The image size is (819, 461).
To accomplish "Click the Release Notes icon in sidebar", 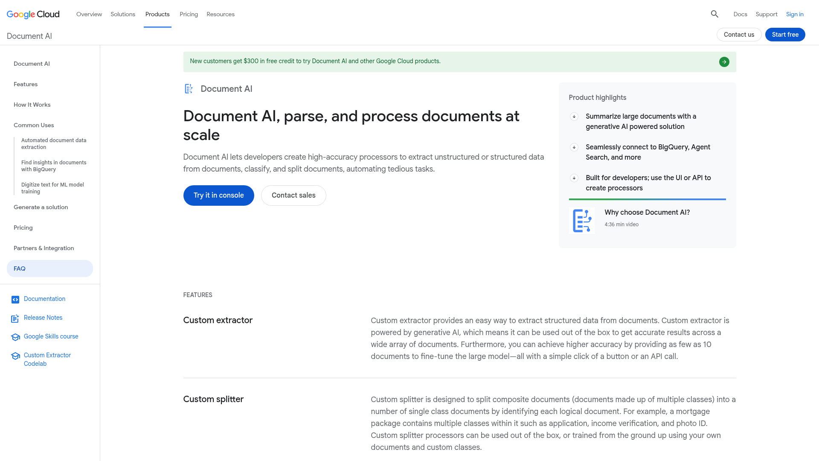I will click(15, 318).
